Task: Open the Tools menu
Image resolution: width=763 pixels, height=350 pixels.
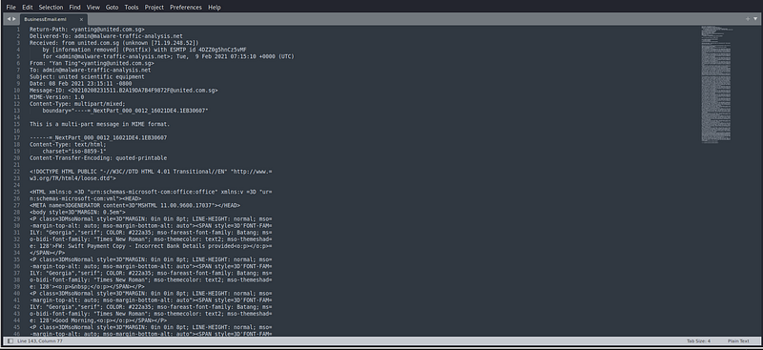Action: [132, 8]
